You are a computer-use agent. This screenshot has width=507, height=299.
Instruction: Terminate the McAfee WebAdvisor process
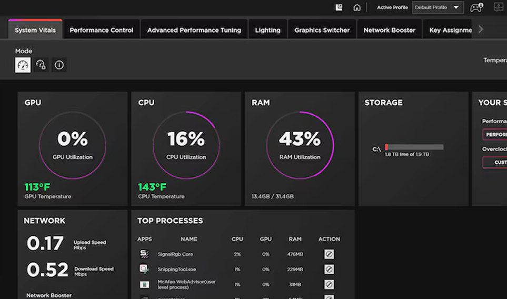point(329,285)
